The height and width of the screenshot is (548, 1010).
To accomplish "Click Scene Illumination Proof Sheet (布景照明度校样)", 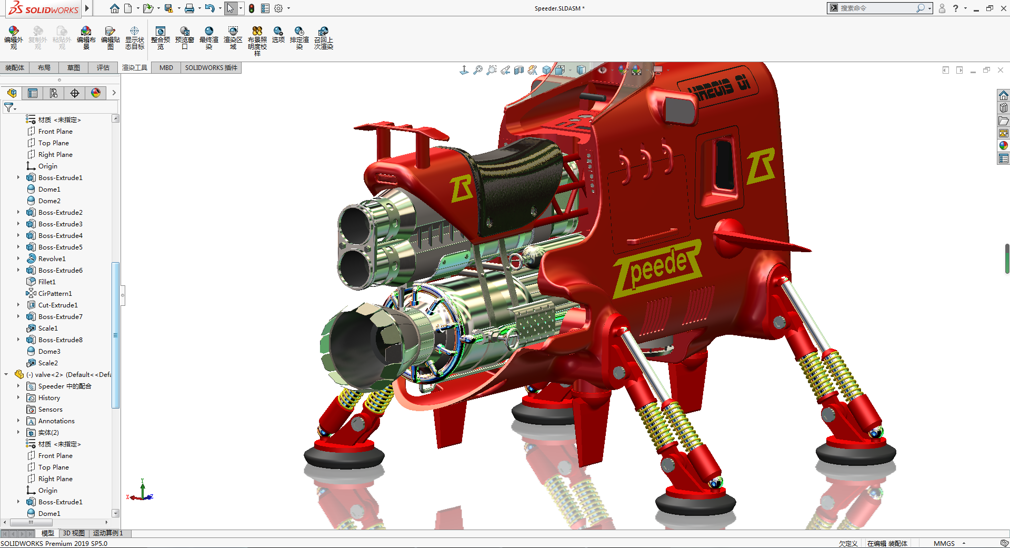I will 257,41.
